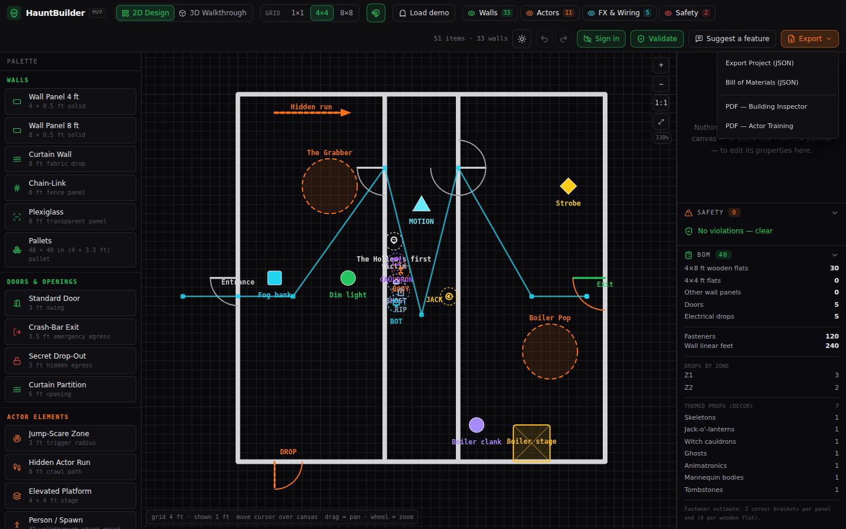846x529 pixels.
Task: Click the Load demo button
Action: [424, 13]
